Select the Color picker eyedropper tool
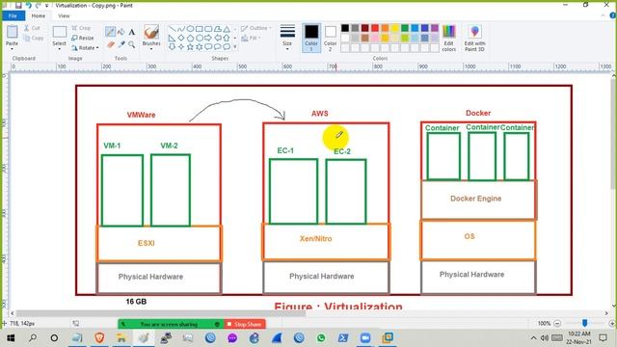The height and width of the screenshot is (347, 617). (121, 45)
